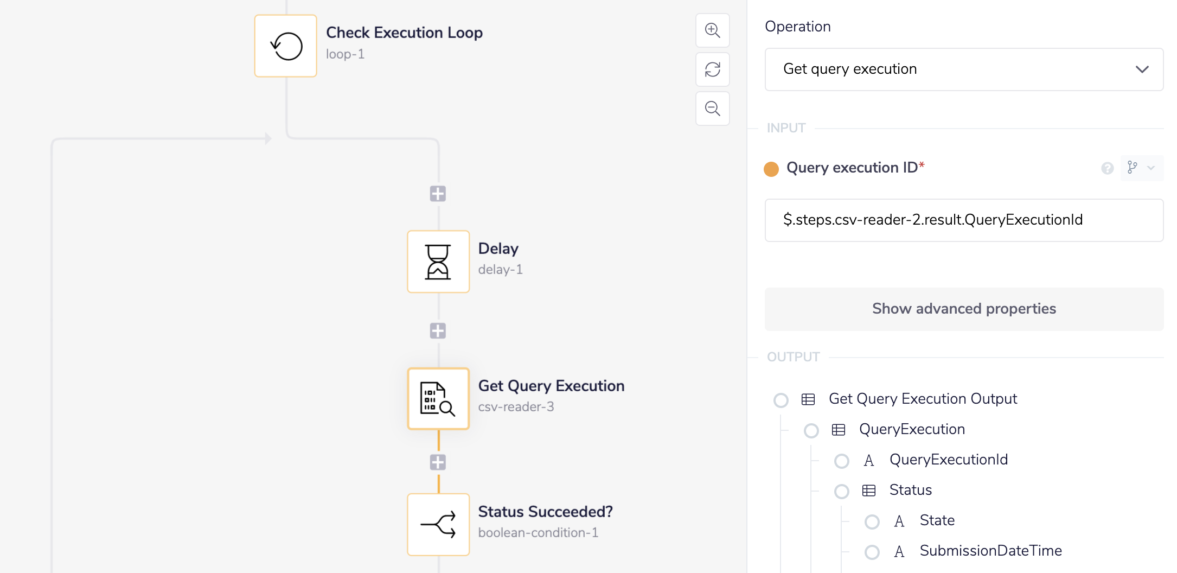This screenshot has height=573, width=1177.
Task: Select the Get Query Execution step icon
Action: (438, 399)
